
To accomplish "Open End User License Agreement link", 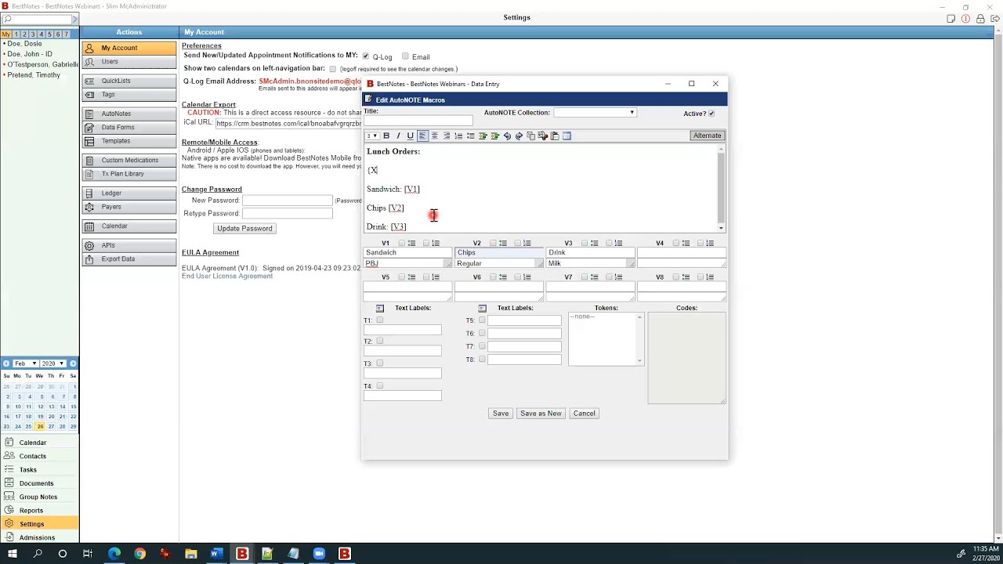I will click(227, 276).
